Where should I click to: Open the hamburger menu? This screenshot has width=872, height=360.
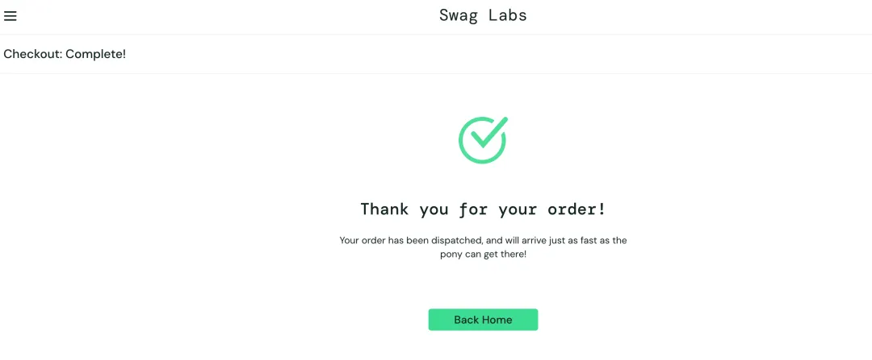point(10,15)
